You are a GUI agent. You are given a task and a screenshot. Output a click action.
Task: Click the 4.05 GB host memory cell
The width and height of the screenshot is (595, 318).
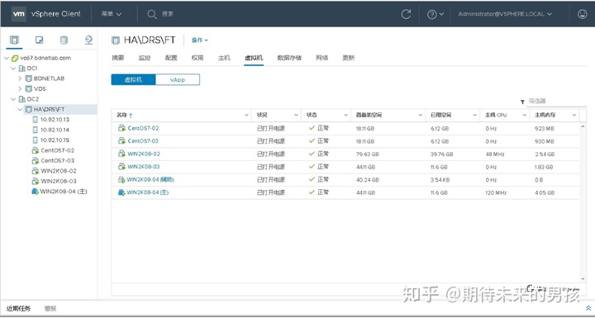[545, 192]
